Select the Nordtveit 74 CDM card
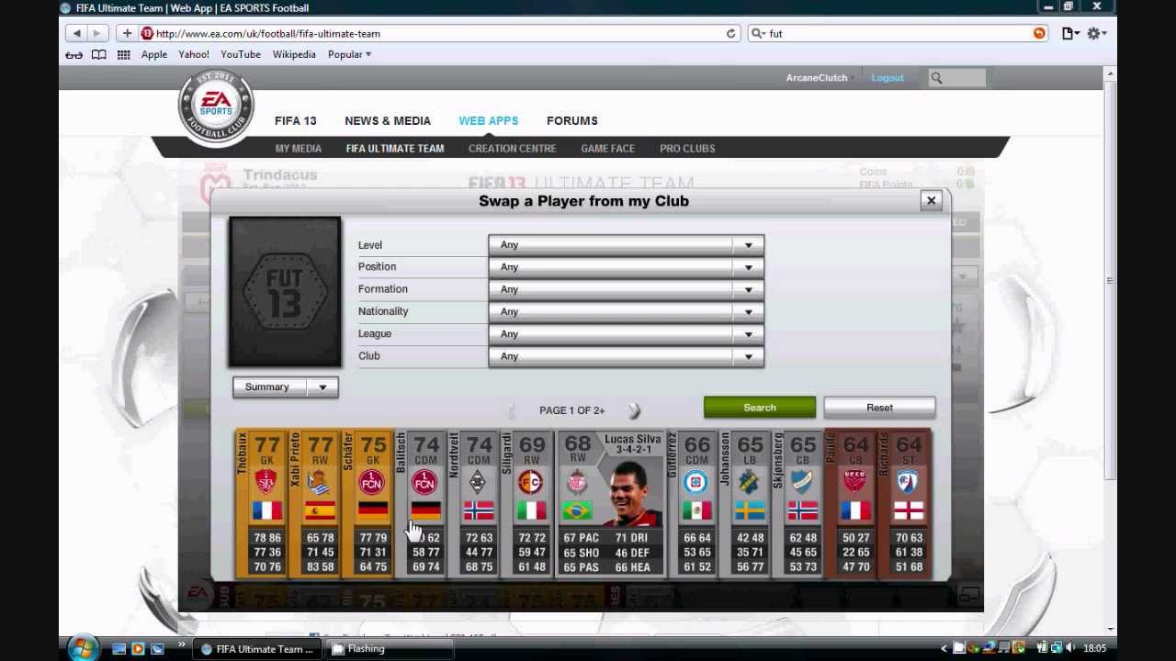The image size is (1176, 661). tap(473, 504)
